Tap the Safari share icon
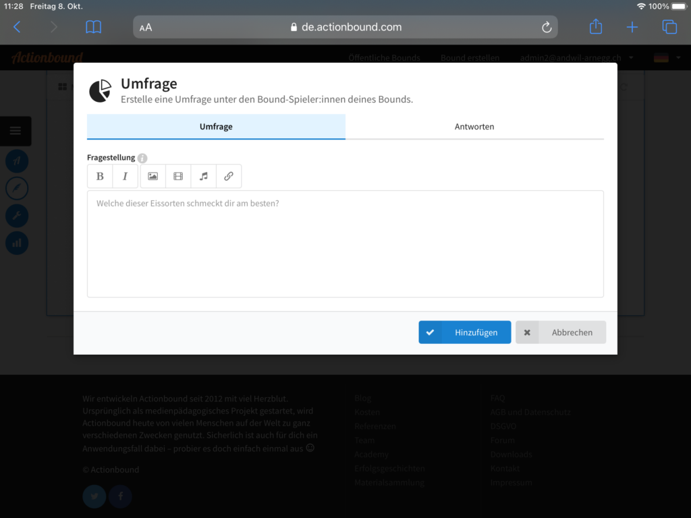 point(595,27)
